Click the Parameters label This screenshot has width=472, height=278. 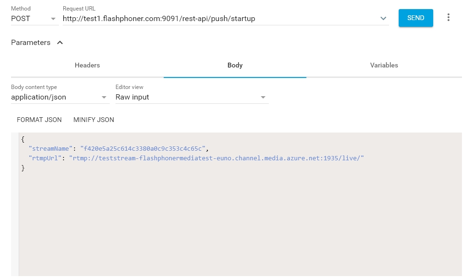31,43
